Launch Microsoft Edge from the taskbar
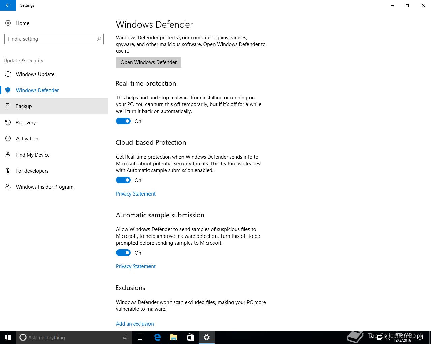 click(157, 337)
